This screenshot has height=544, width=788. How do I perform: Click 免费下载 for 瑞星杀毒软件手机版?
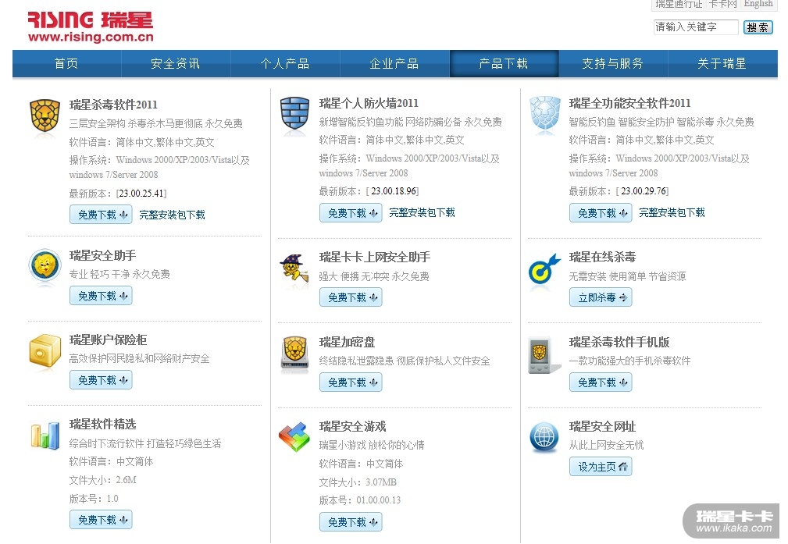[x=601, y=382]
